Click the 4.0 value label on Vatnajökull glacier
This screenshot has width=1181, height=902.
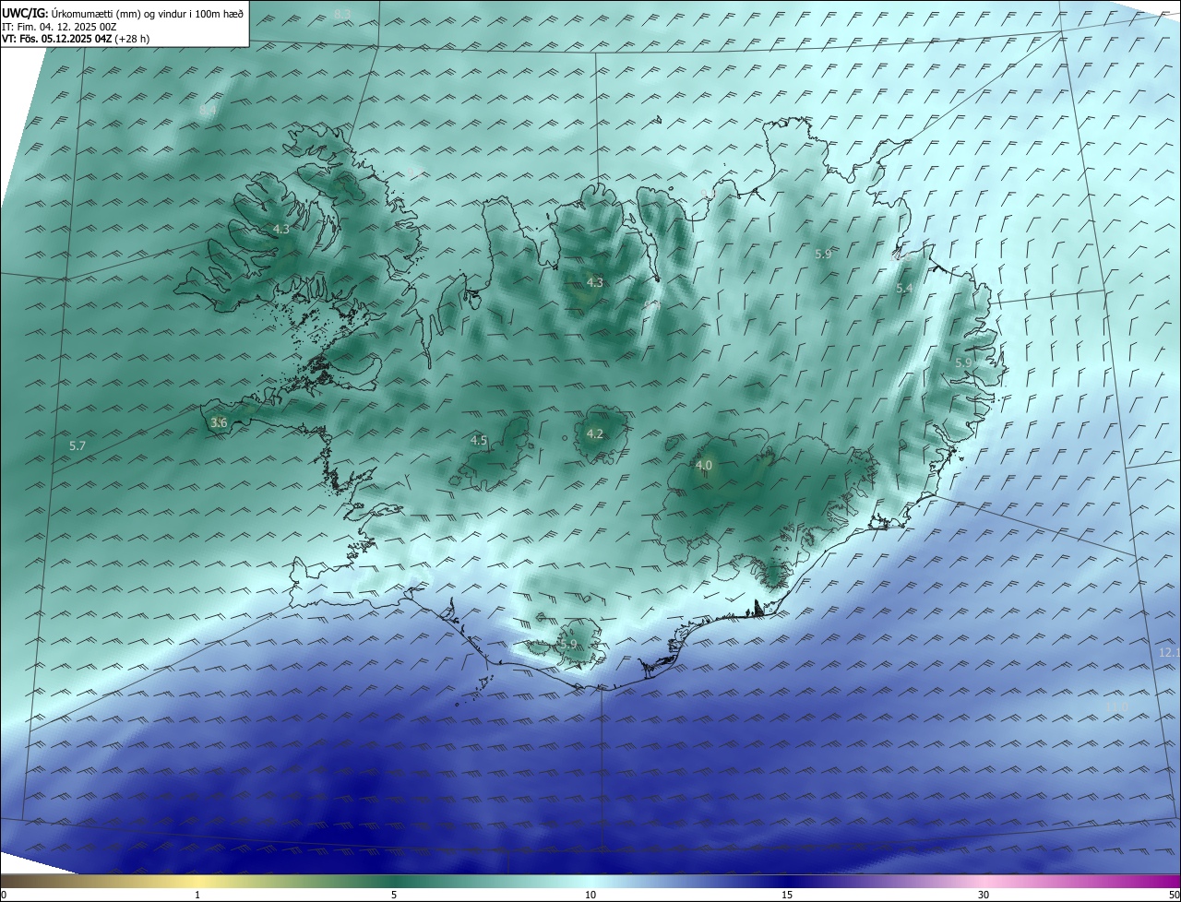pyautogui.click(x=704, y=466)
